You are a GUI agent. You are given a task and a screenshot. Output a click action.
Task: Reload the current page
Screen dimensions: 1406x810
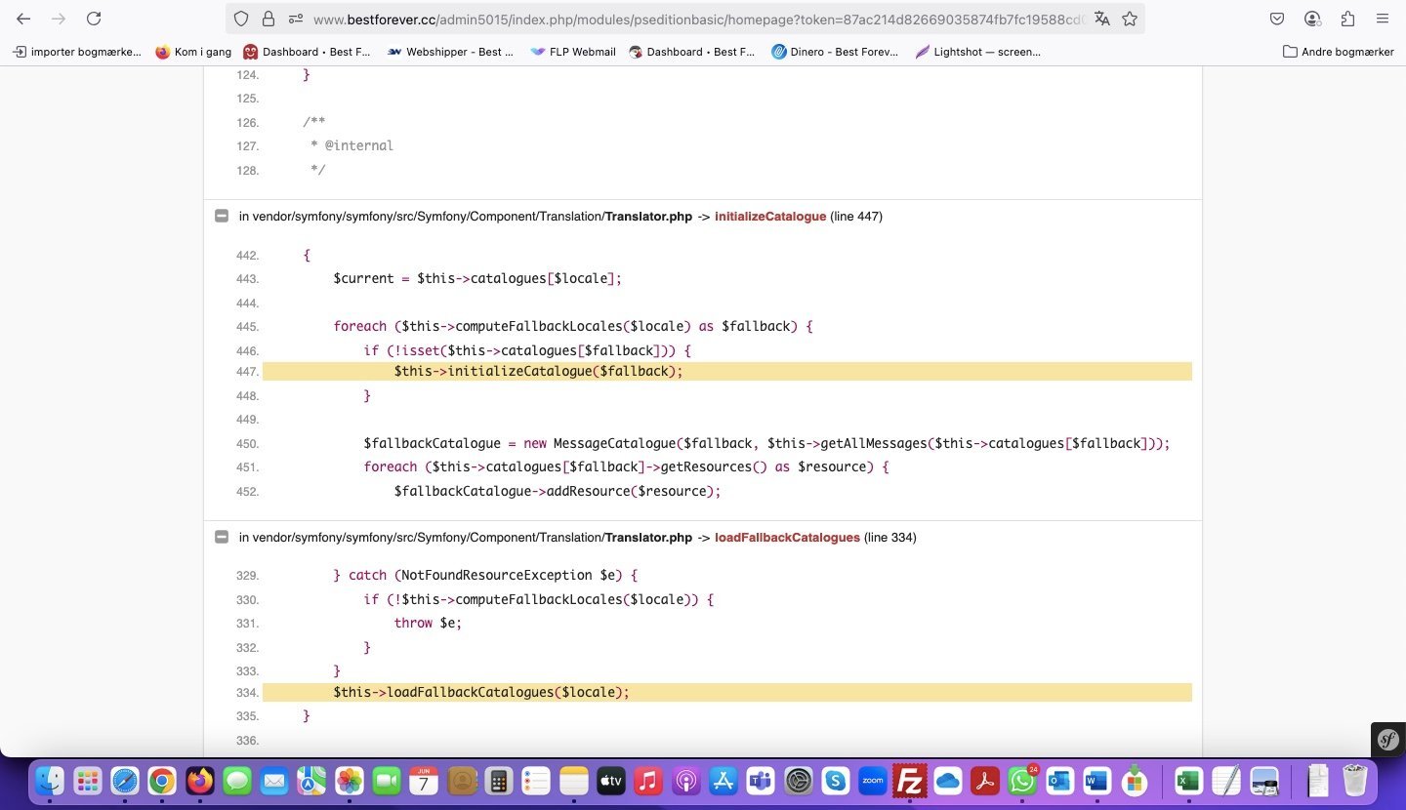94,19
